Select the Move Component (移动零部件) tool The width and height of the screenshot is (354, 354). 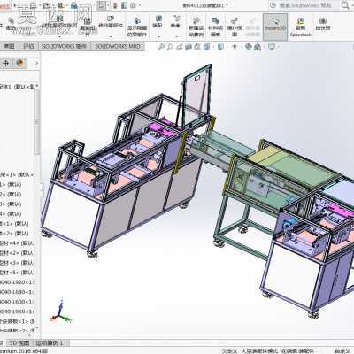(111, 22)
